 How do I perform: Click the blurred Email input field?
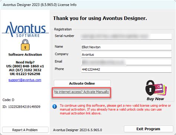126,62
